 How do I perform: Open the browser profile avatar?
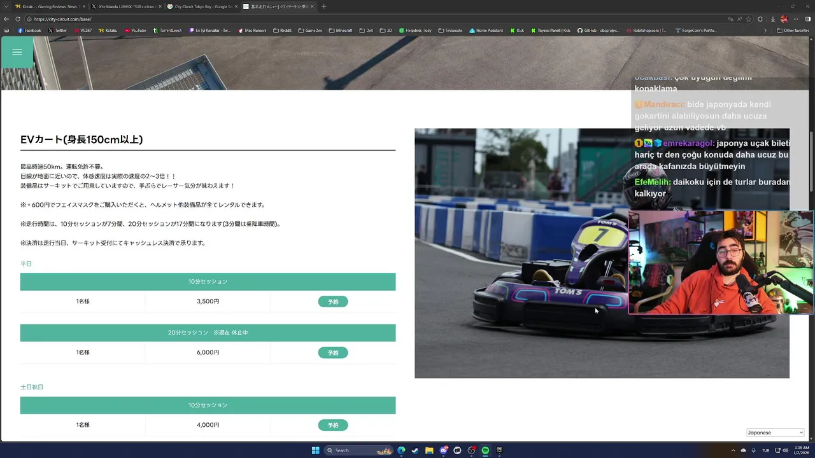(784, 19)
